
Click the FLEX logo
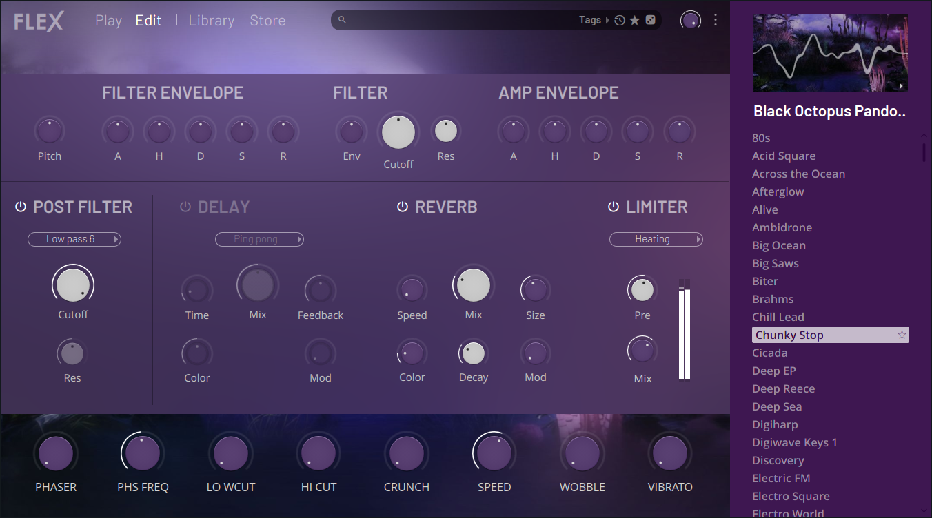[x=39, y=21]
